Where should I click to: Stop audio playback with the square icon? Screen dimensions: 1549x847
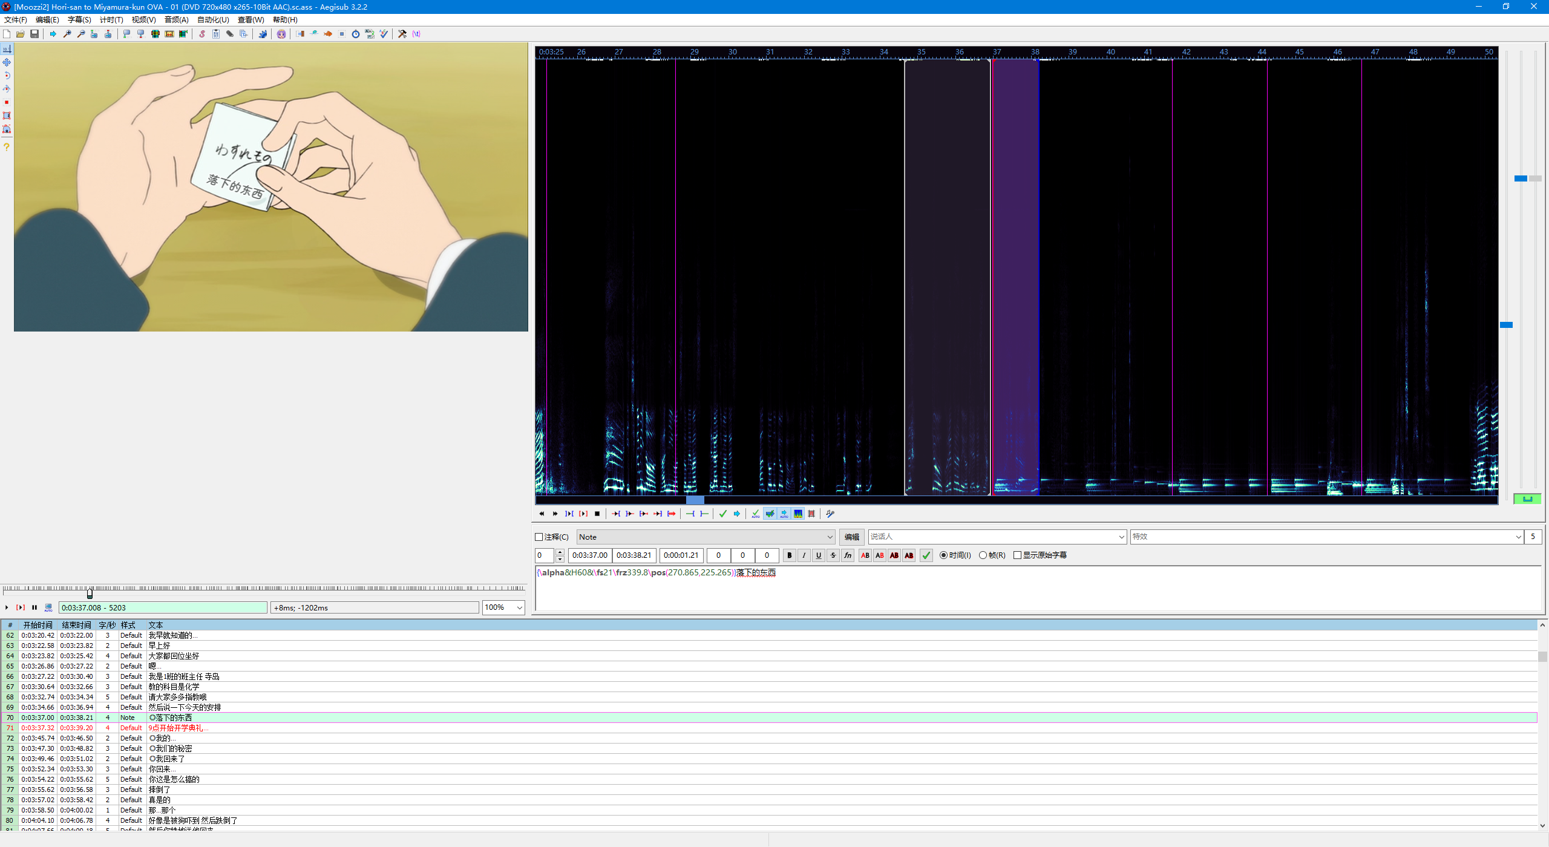click(x=597, y=514)
